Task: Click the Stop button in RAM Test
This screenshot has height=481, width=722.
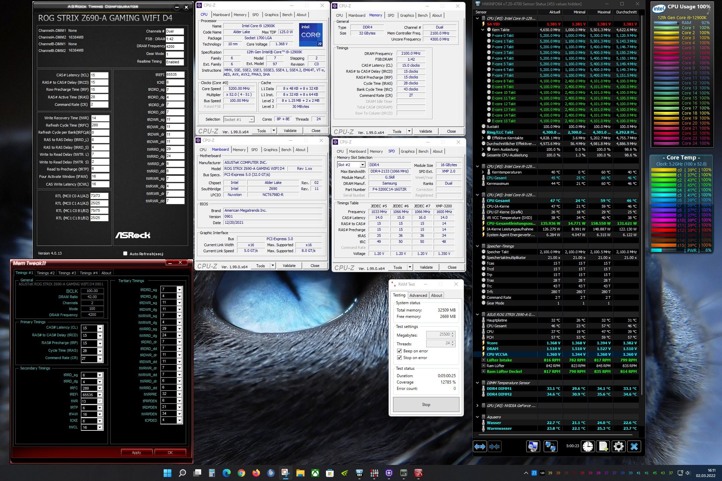Action: (x=426, y=404)
